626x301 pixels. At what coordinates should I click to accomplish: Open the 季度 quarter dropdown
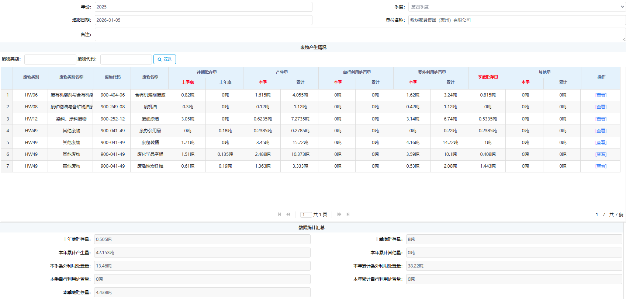(517, 7)
